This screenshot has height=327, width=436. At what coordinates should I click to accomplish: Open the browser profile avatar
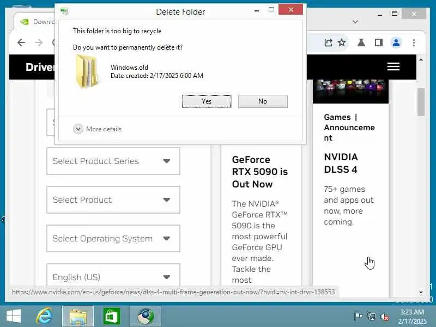point(396,43)
